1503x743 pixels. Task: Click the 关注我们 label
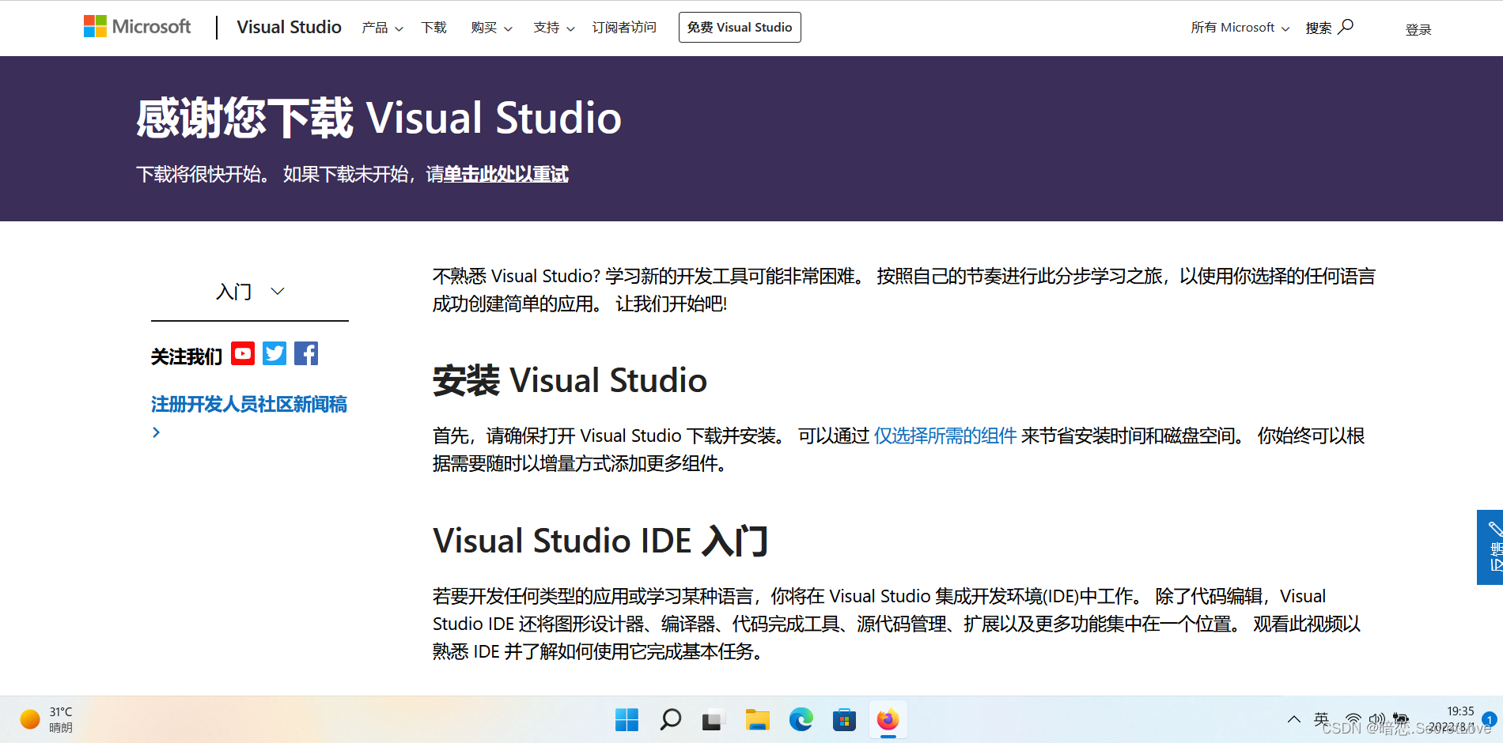pos(187,356)
